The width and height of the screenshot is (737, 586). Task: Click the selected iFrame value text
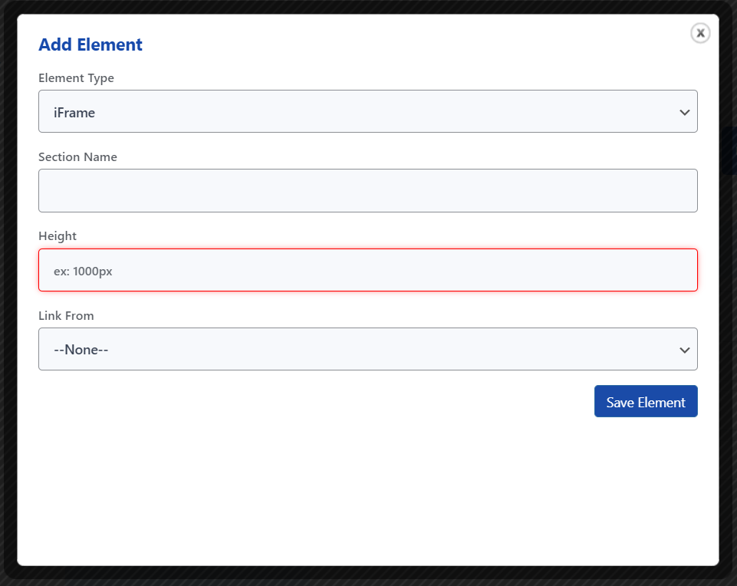pos(74,113)
